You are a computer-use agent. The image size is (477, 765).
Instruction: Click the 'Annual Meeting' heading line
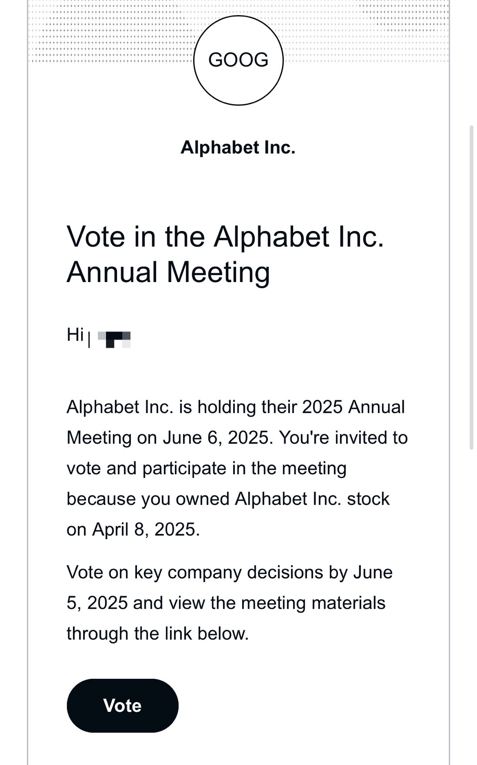coord(168,272)
